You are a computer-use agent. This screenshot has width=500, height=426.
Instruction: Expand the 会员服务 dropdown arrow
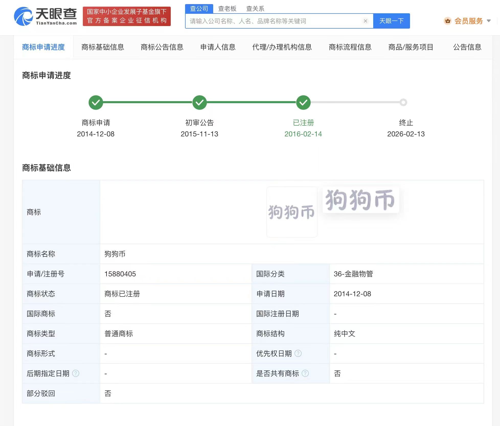489,21
